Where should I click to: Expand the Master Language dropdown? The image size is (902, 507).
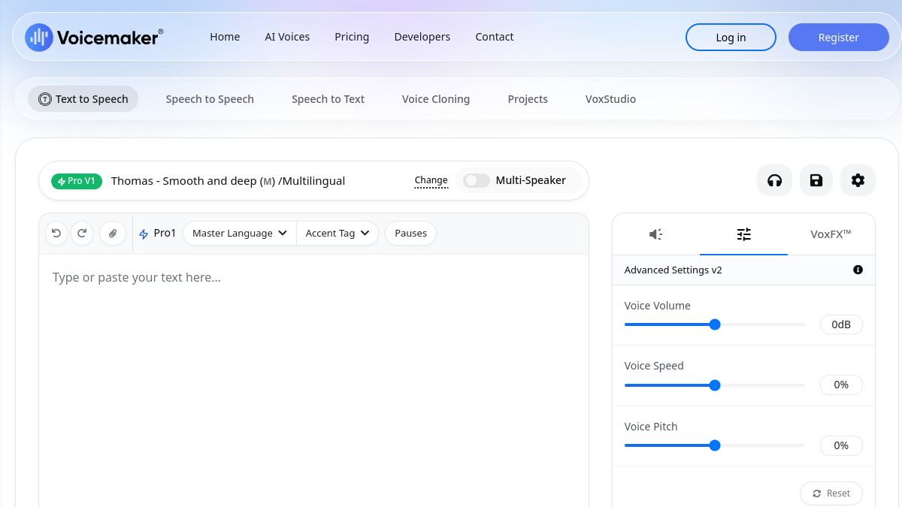240,234
